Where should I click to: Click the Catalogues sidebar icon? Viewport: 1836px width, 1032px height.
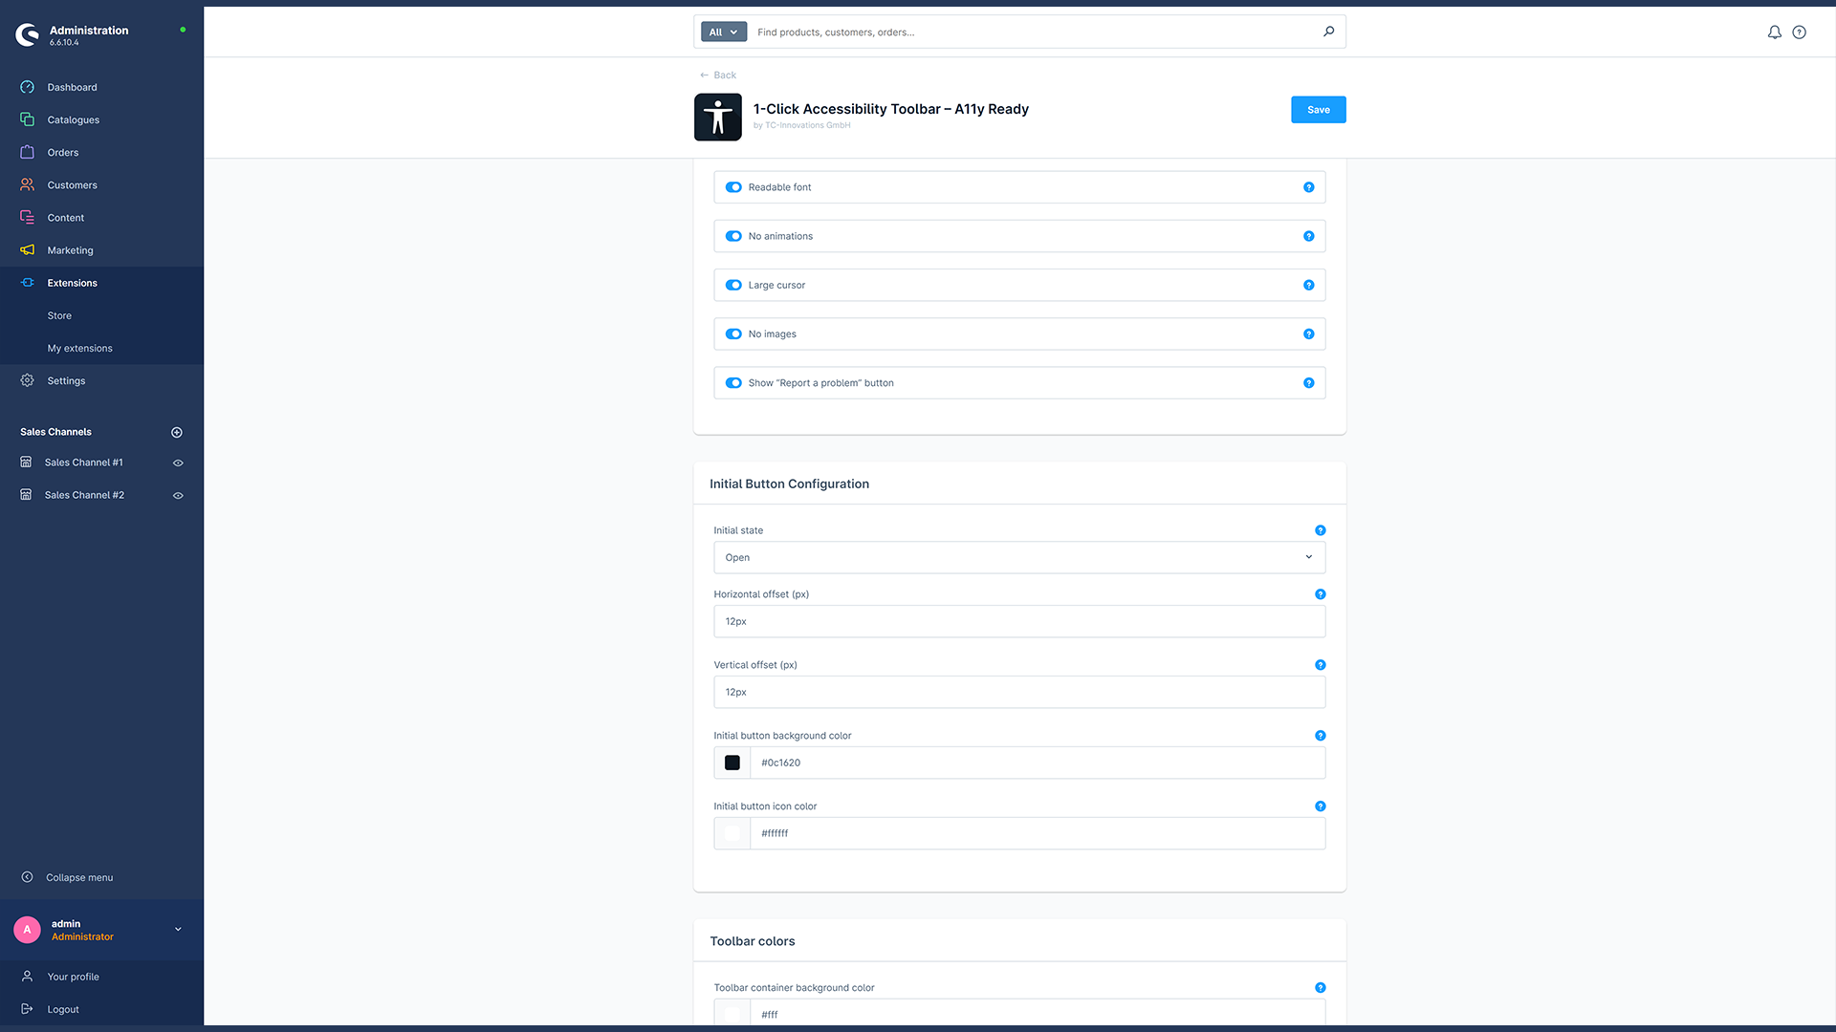[27, 119]
